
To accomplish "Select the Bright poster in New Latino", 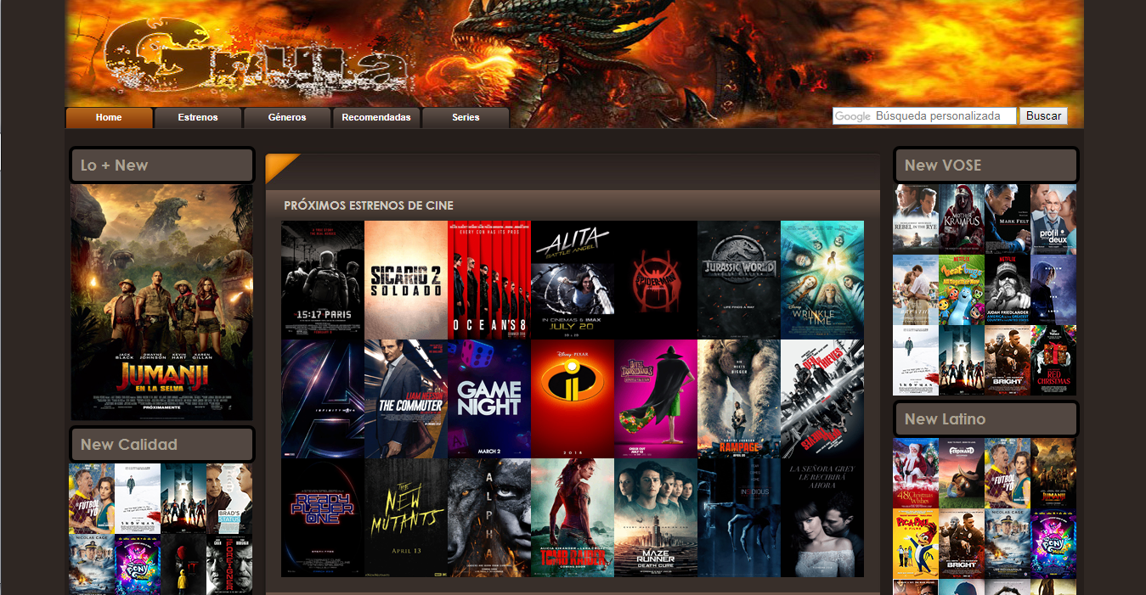I will point(962,543).
